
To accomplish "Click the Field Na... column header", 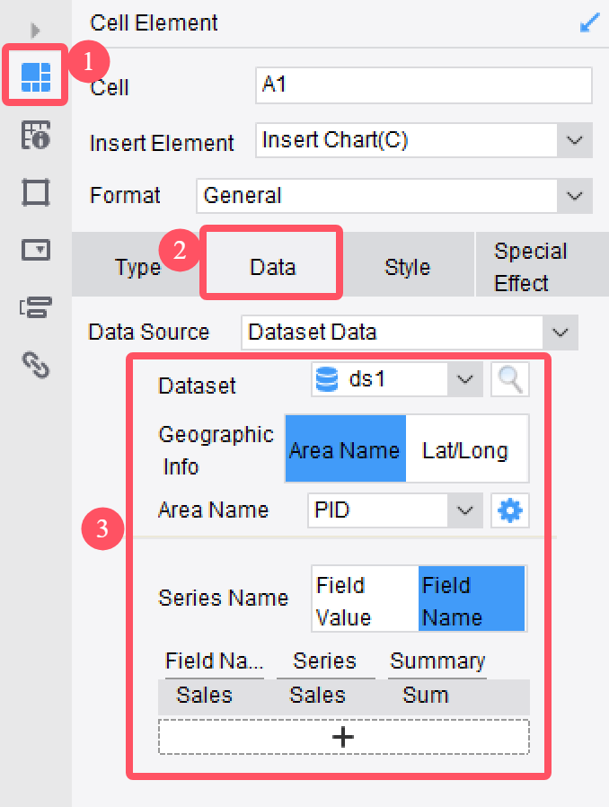I will click(x=214, y=661).
